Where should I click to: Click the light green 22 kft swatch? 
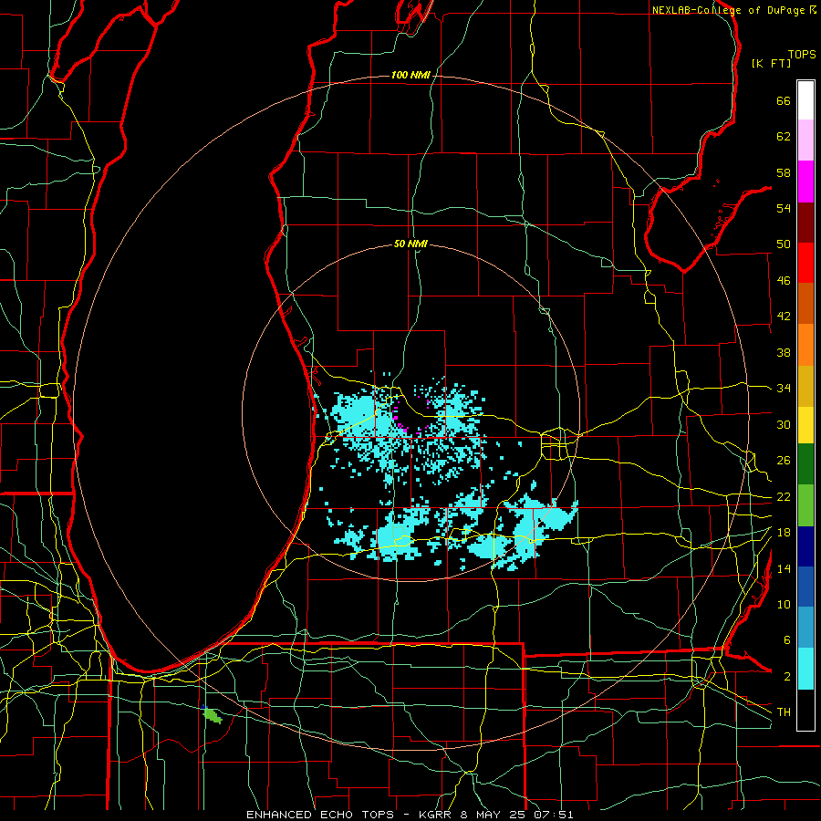pyautogui.click(x=805, y=505)
